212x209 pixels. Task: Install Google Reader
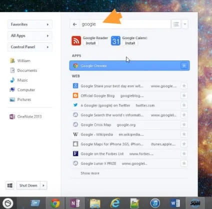pos(90,43)
